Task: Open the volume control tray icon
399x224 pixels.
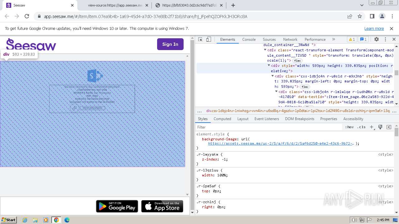Action: tap(354, 220)
